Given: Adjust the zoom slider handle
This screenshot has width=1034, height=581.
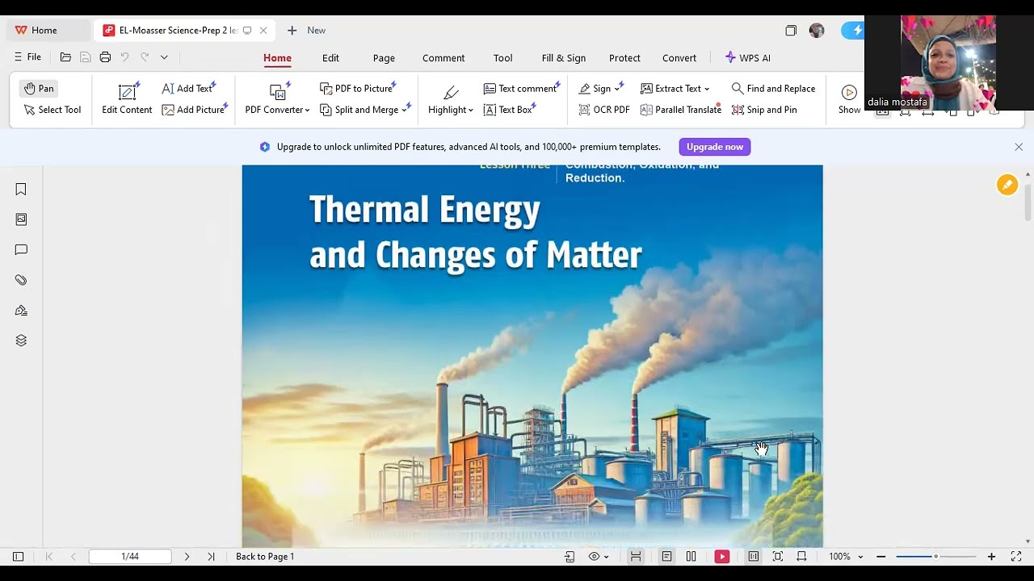Looking at the screenshot, I should [935, 557].
